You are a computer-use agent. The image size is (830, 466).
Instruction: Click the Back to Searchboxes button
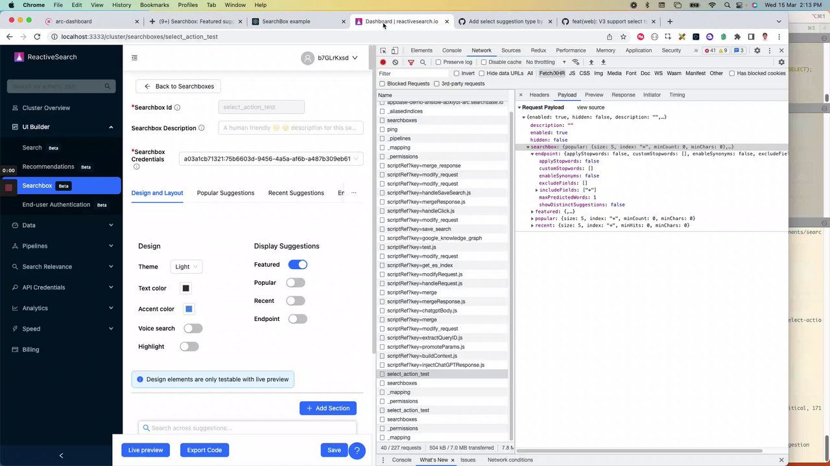pyautogui.click(x=179, y=86)
